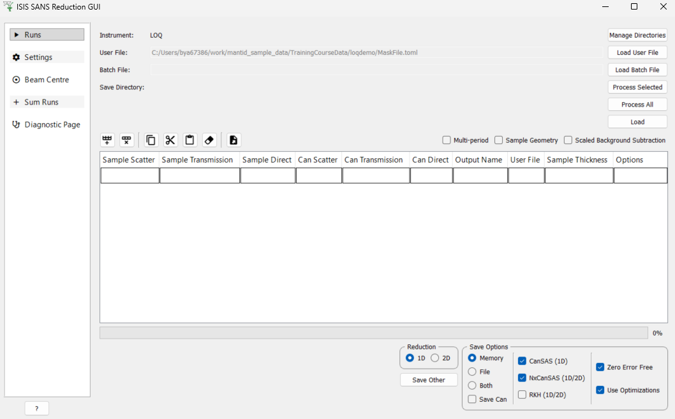Click the empty Output Name cell
The image size is (675, 419).
480,175
